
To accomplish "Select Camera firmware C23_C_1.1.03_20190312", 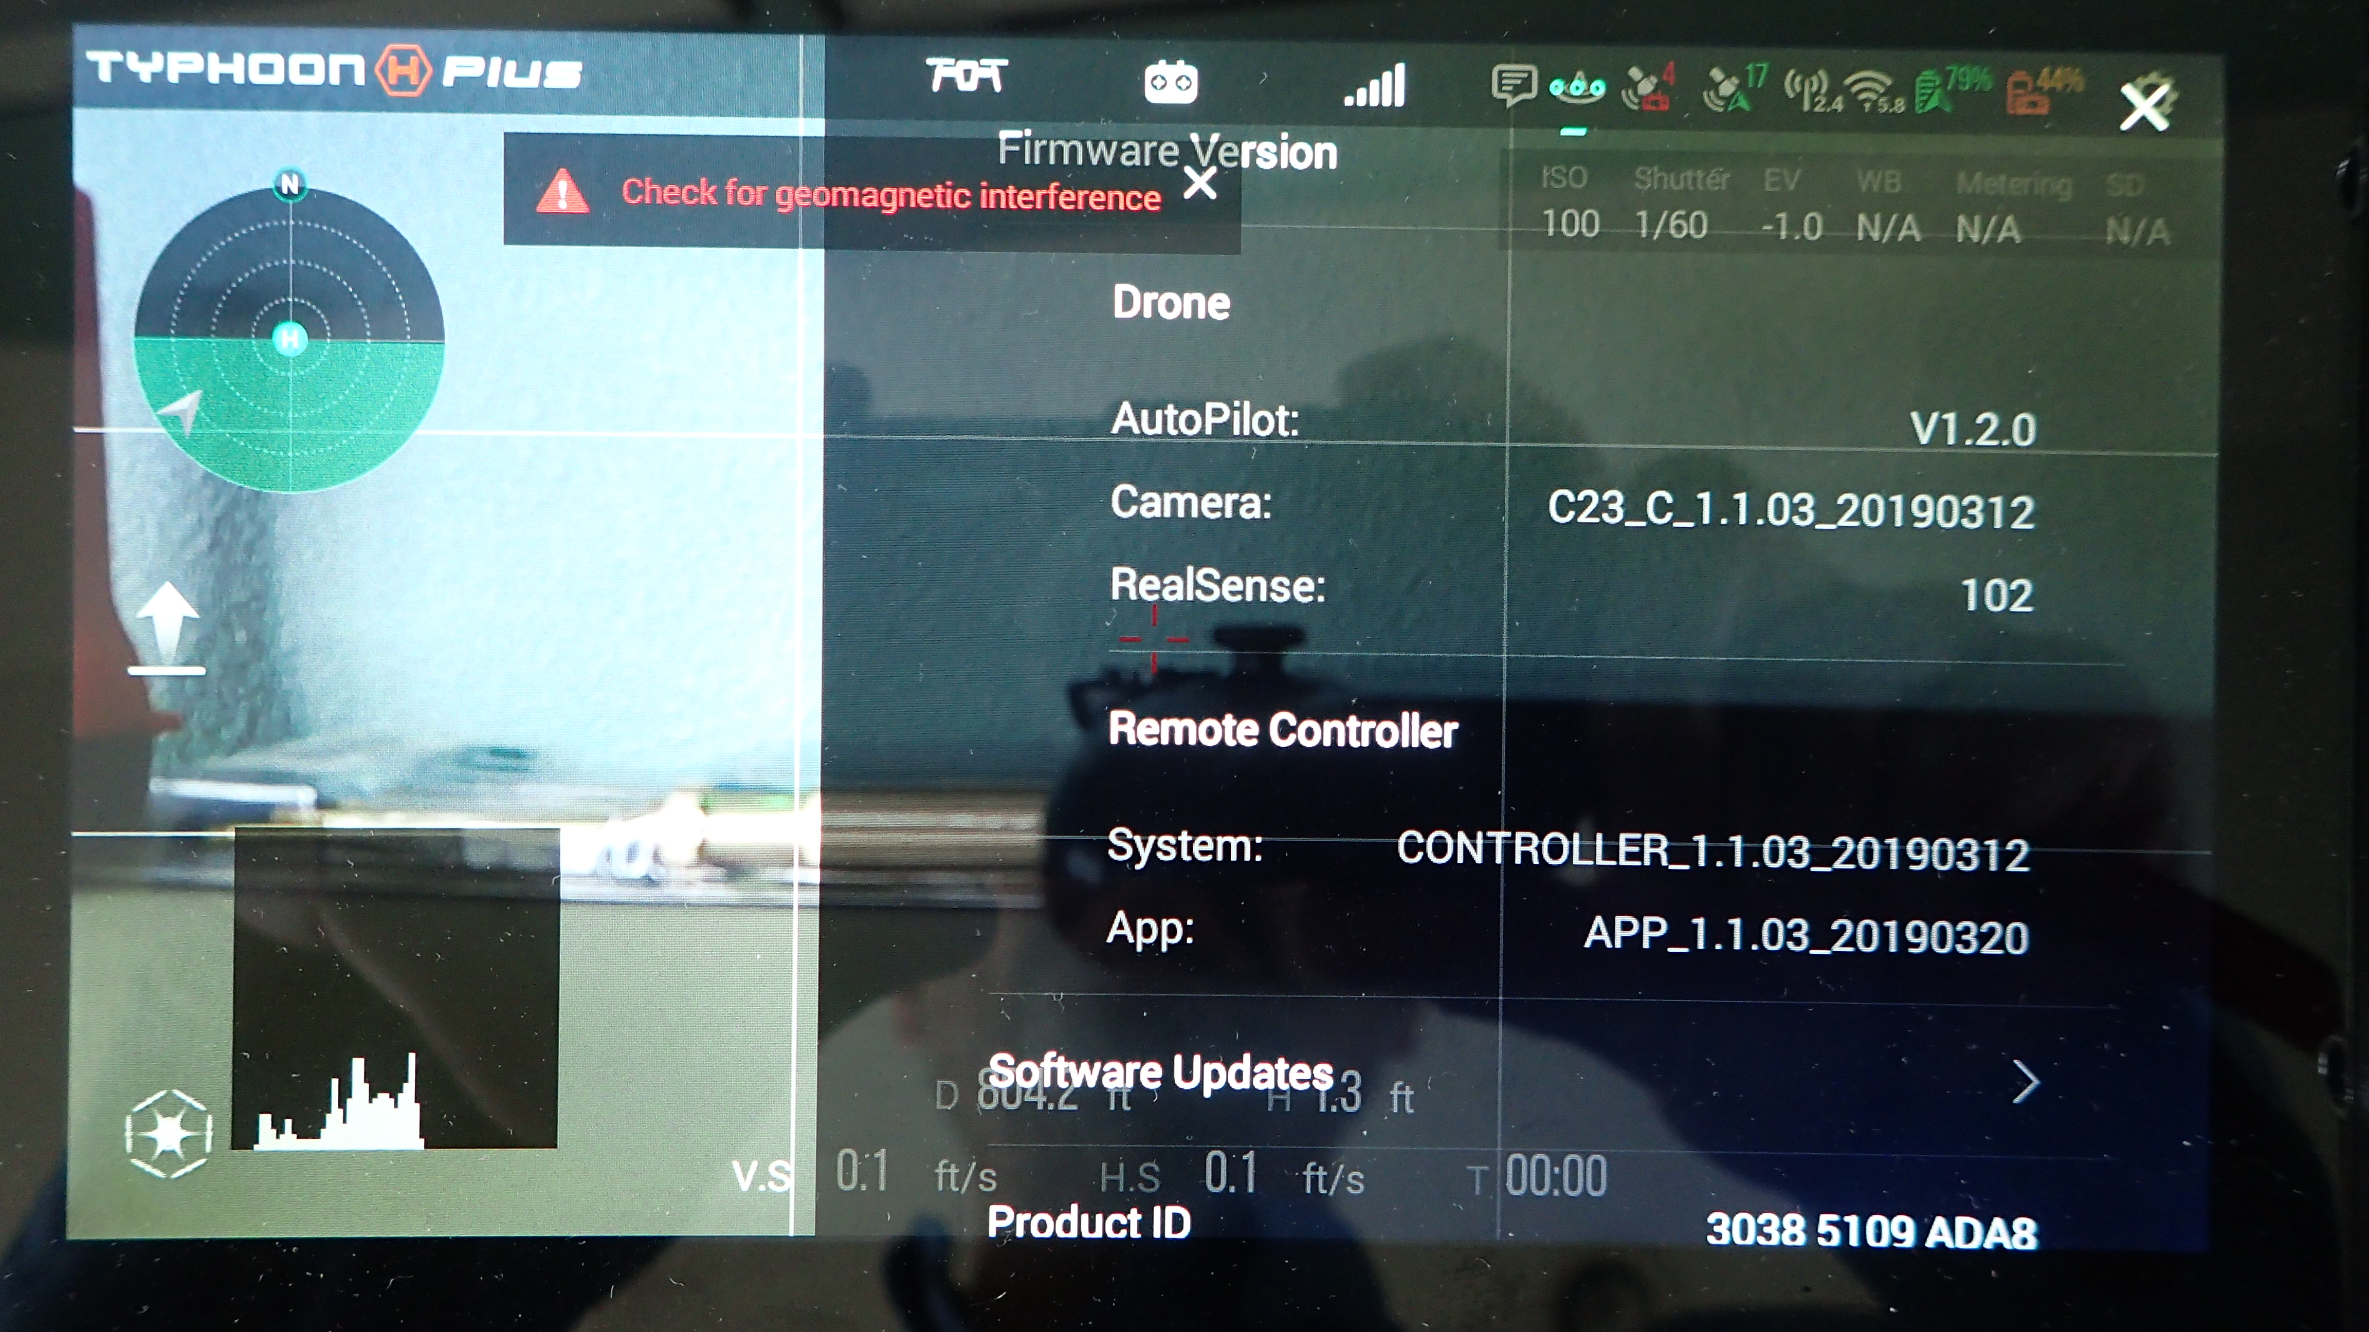I will pyautogui.click(x=1791, y=510).
